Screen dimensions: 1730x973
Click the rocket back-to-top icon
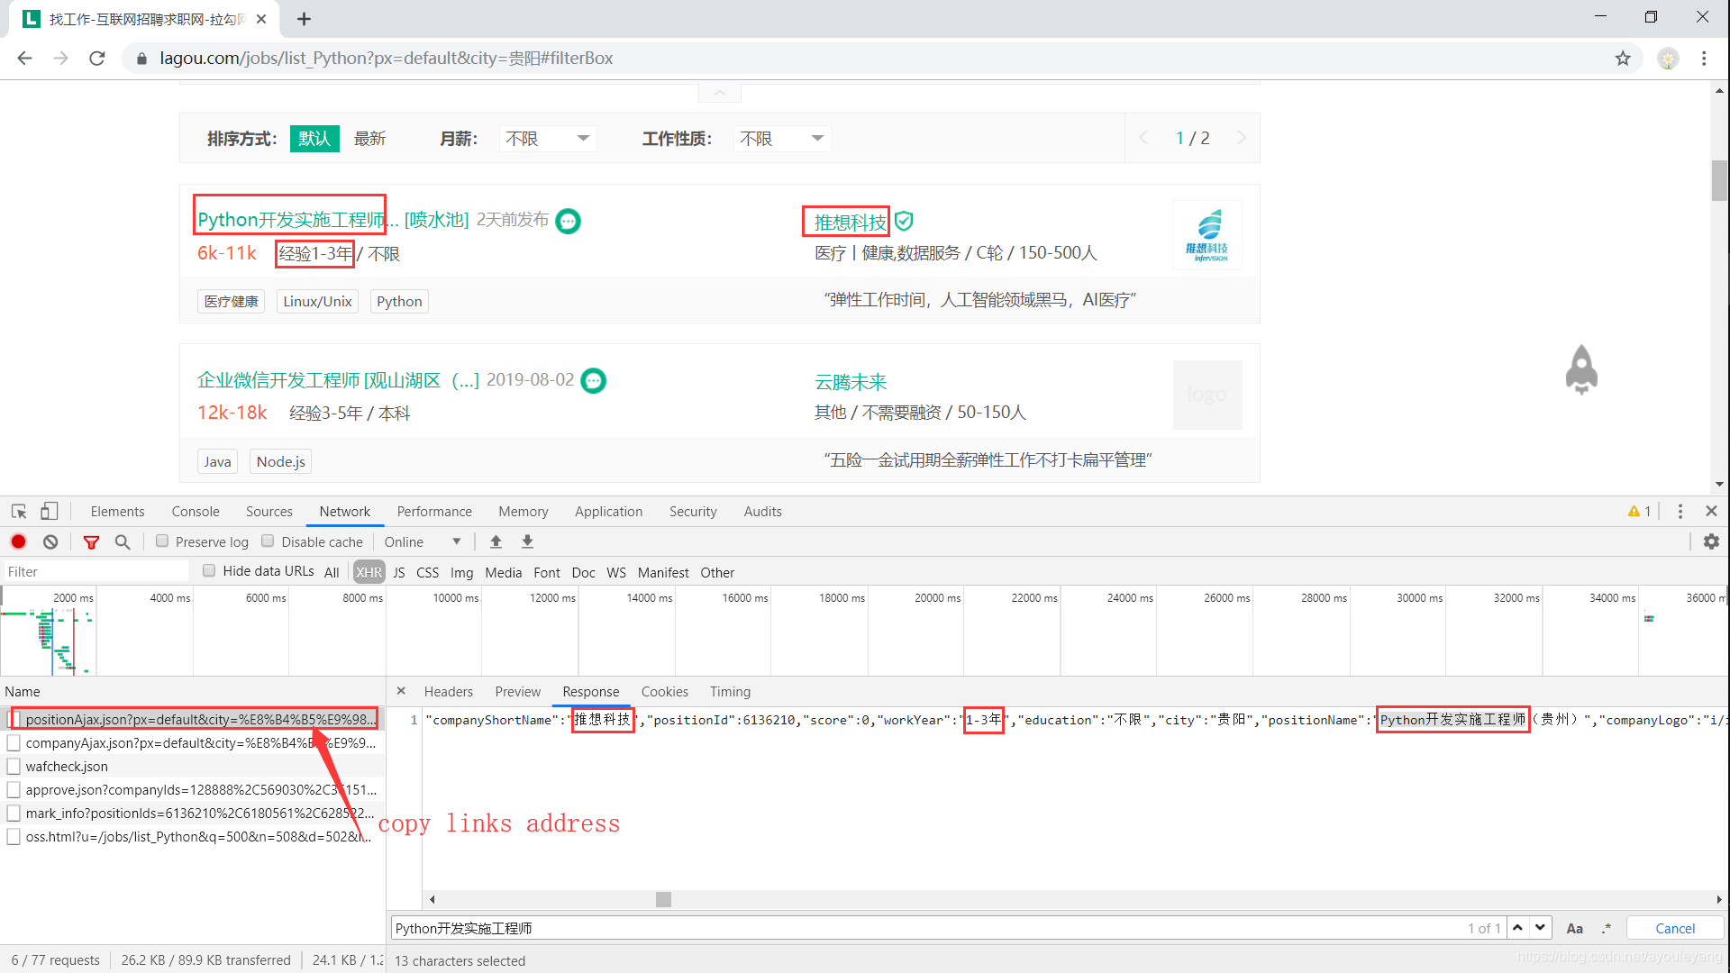click(1581, 369)
